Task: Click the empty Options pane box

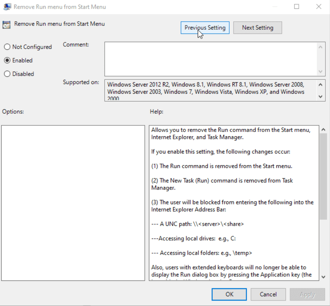Action: (73, 203)
